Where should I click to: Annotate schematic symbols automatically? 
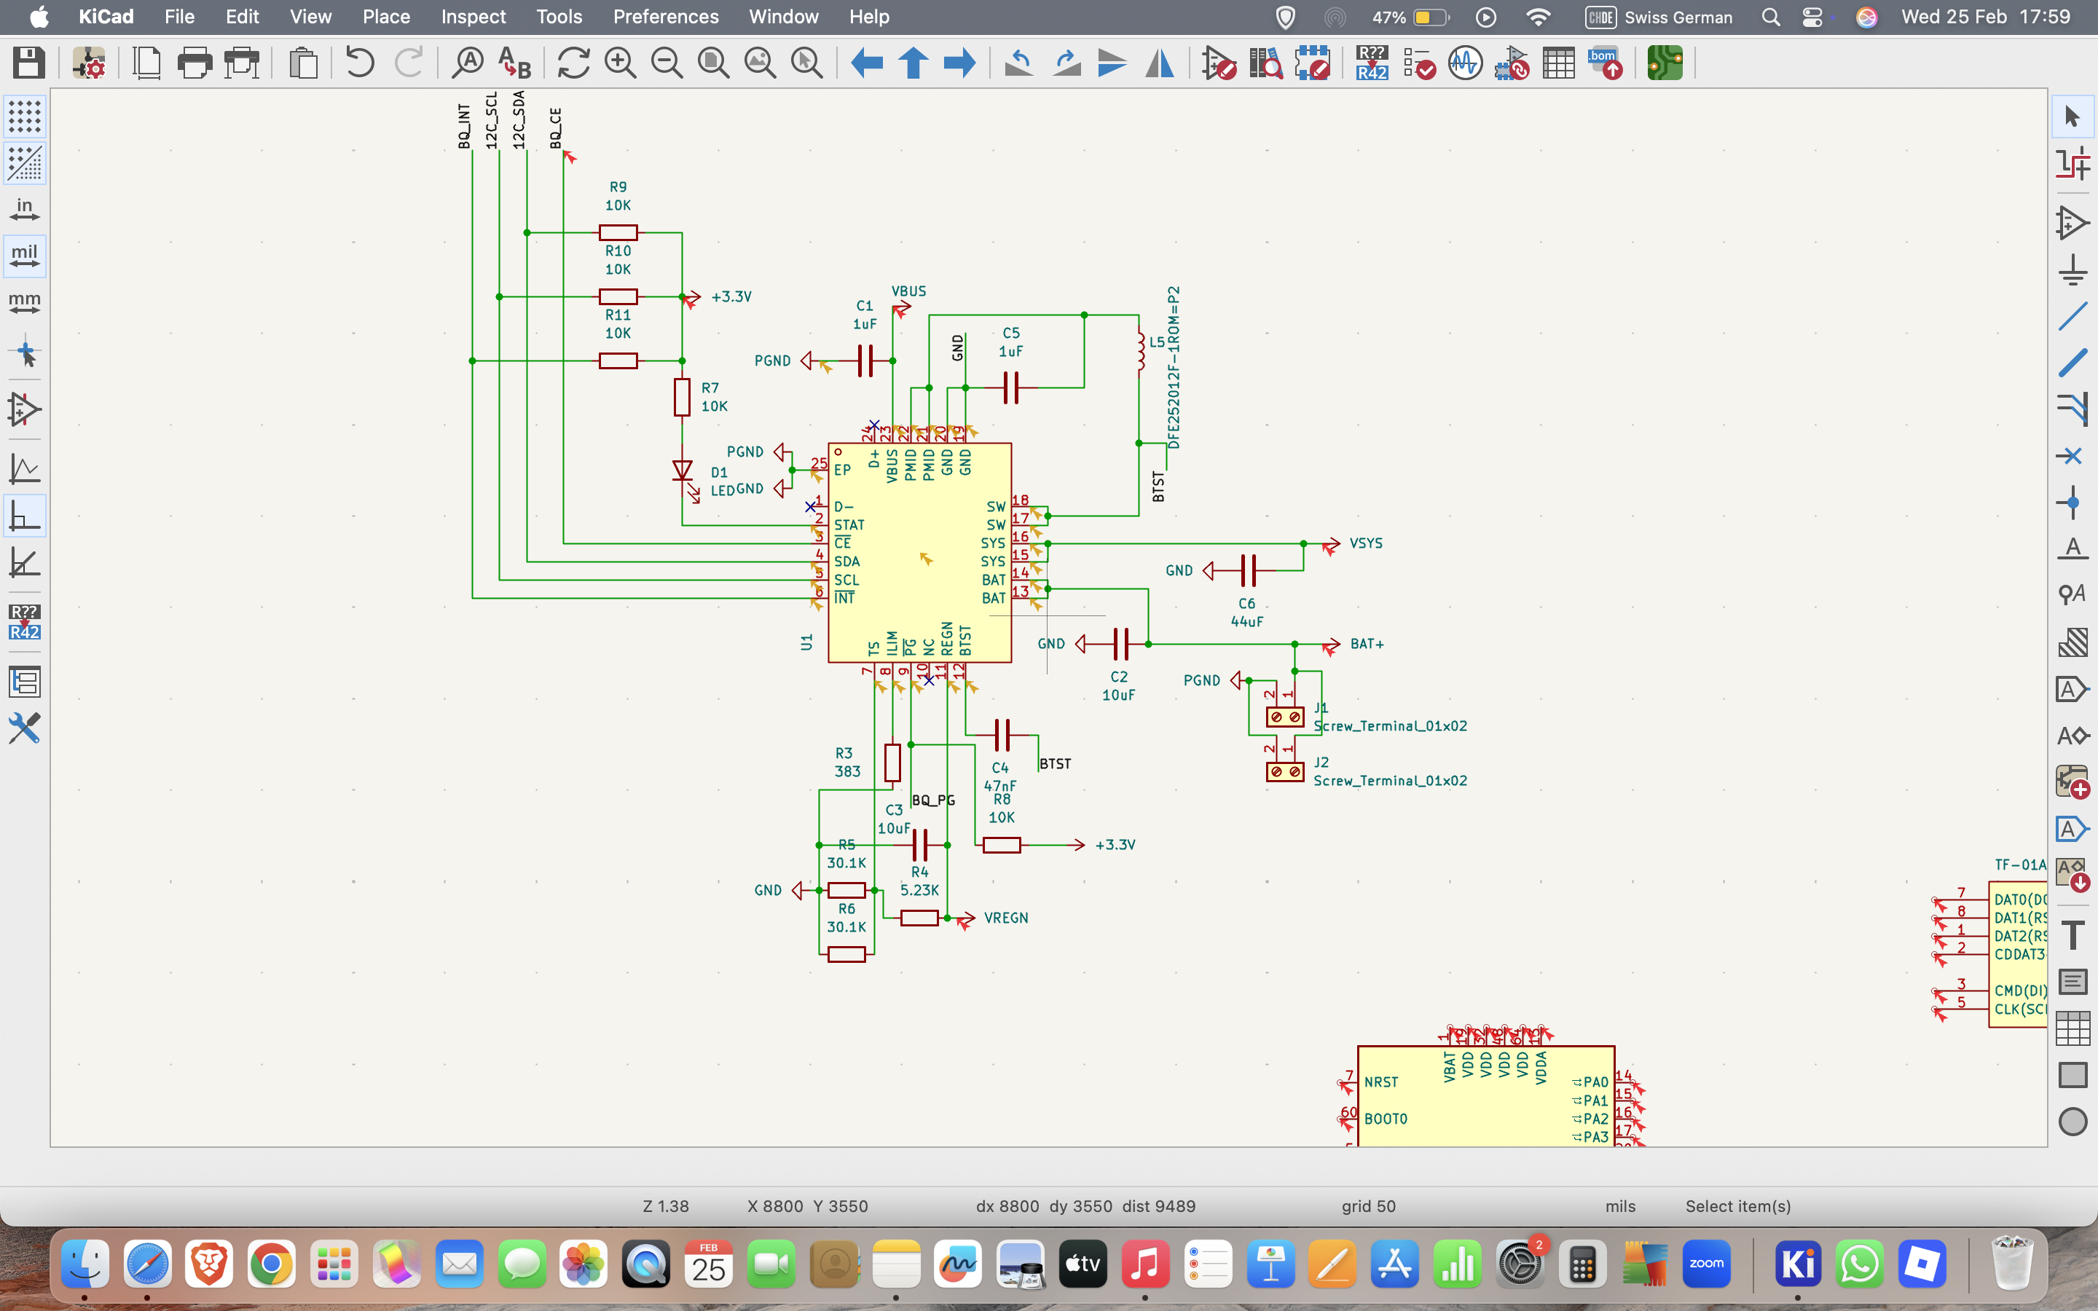coord(1373,63)
